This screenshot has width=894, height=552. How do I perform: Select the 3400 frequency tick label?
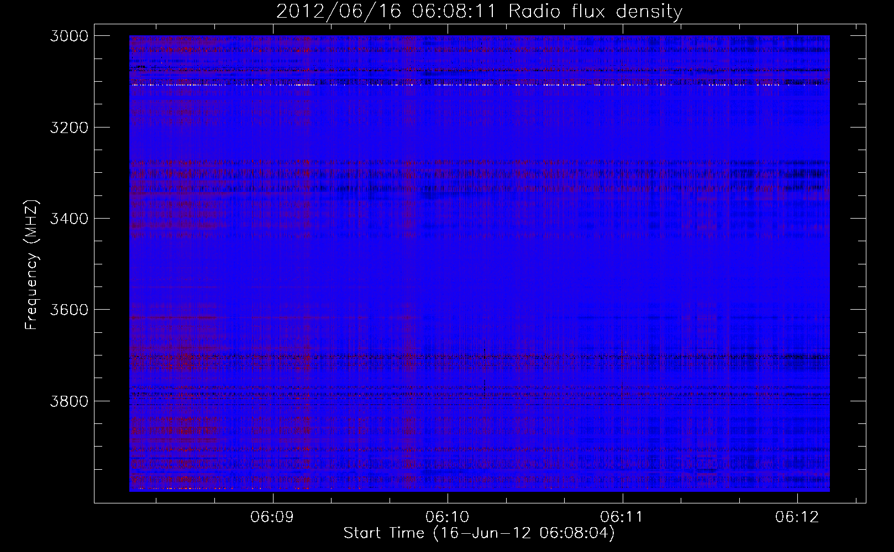(x=69, y=219)
